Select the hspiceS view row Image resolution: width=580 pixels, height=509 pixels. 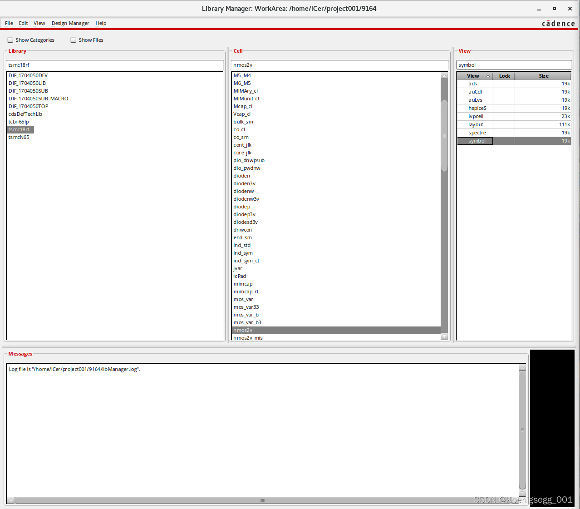click(x=514, y=108)
